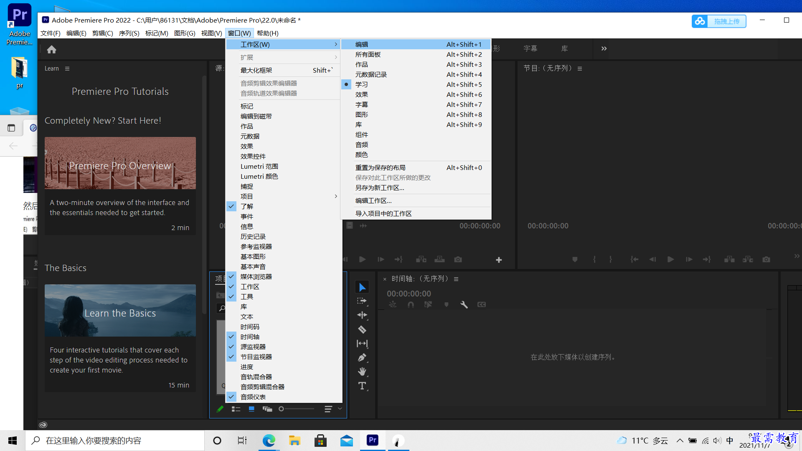The image size is (802, 451).
Task: Switch project panel to list view
Action: (x=236, y=409)
